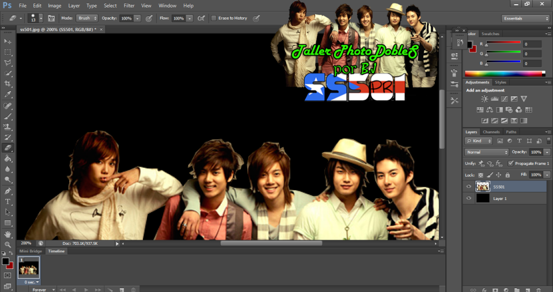The image size is (553, 292).
Task: Select the Clone Stamp tool
Action: click(x=7, y=126)
